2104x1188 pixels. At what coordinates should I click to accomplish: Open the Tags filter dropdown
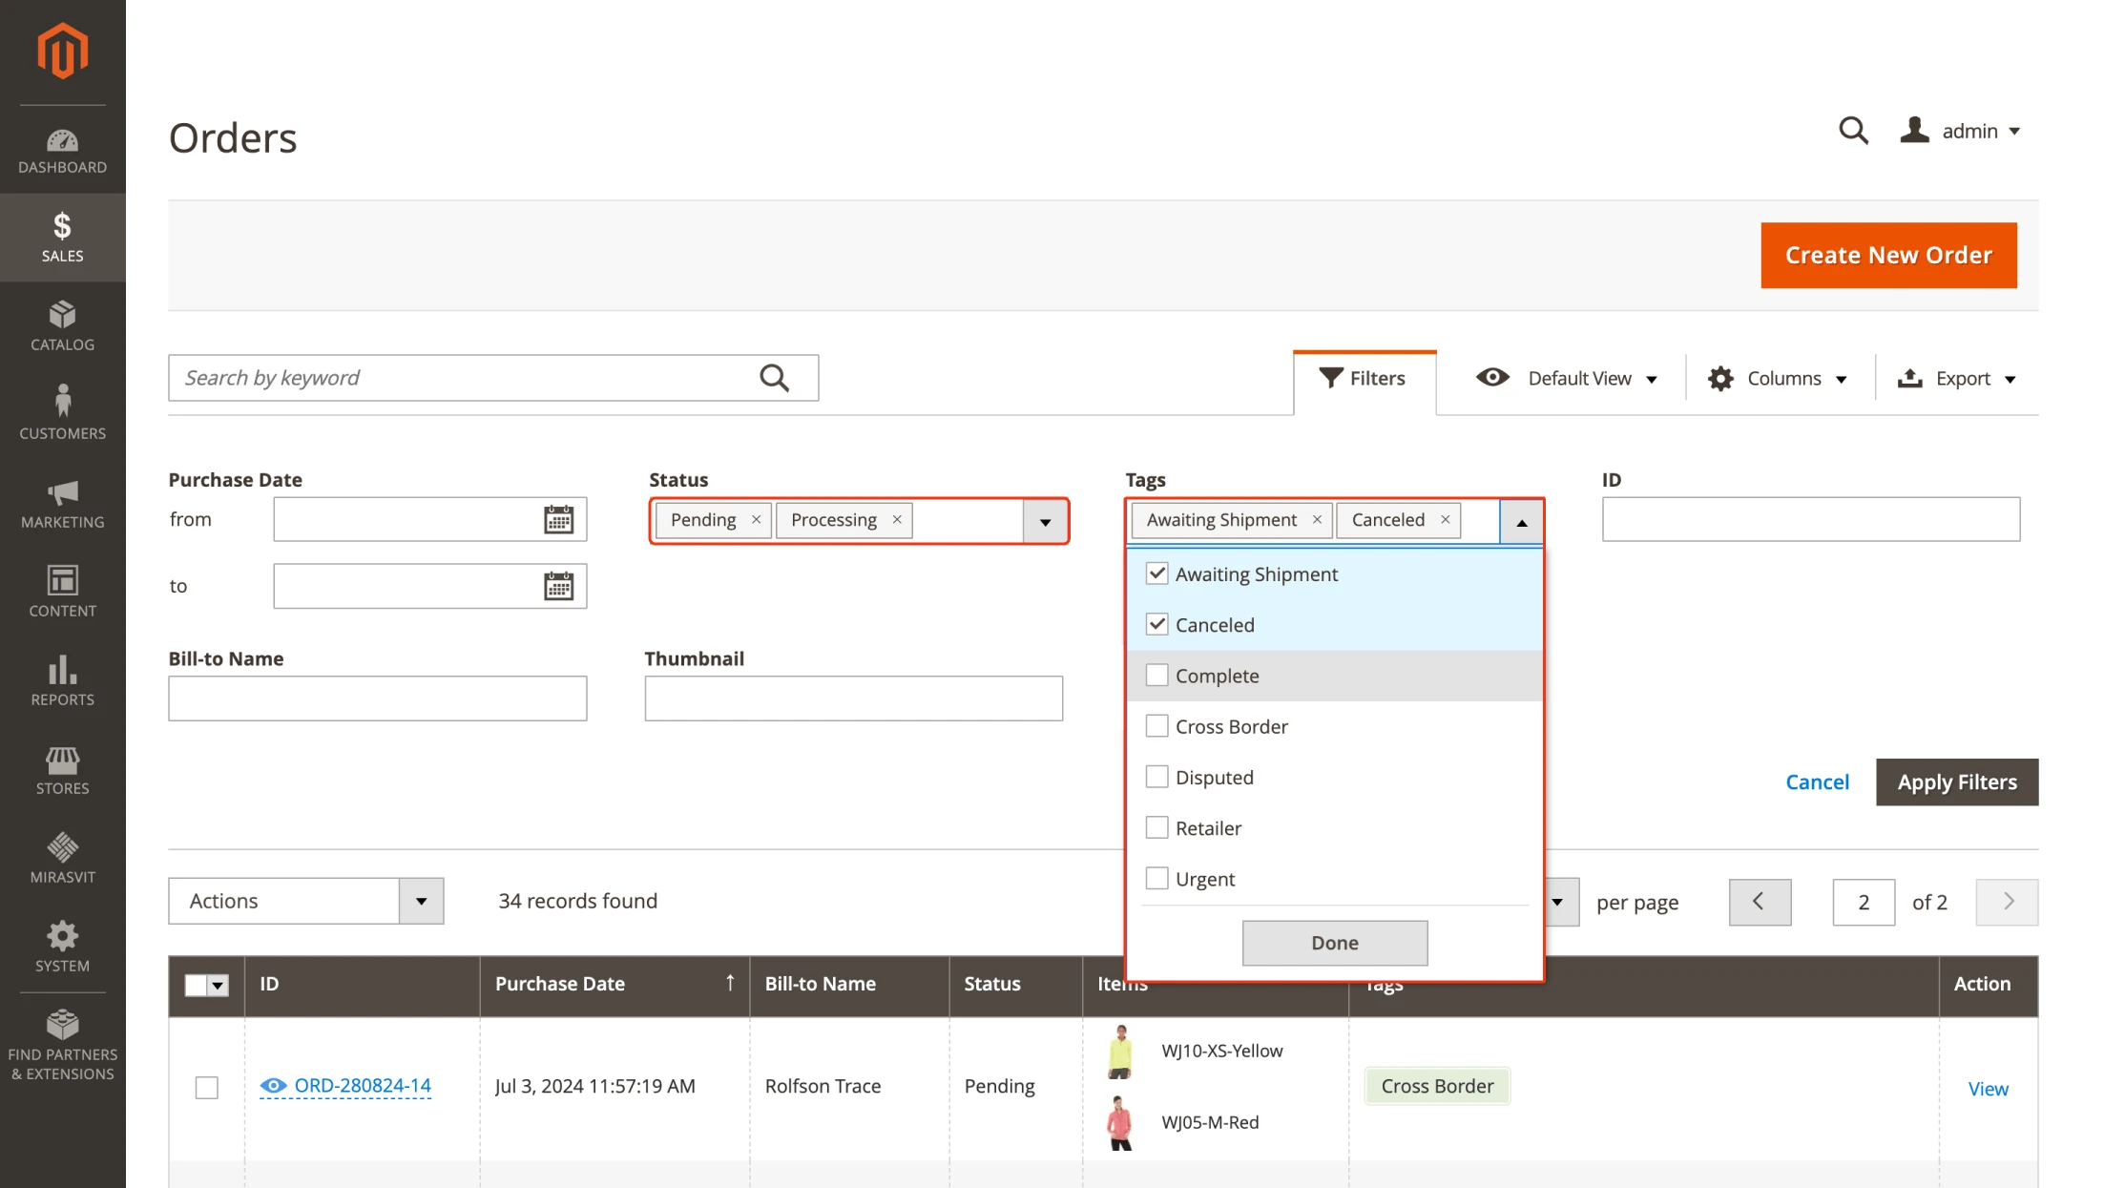pos(1522,519)
